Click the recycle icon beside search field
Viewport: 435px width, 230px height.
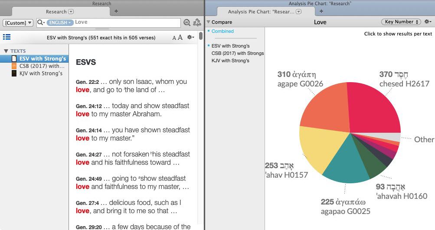pyautogui.click(x=197, y=22)
